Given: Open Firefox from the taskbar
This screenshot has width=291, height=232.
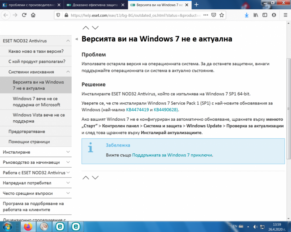Looking at the screenshot, I should pyautogui.click(x=28, y=226).
